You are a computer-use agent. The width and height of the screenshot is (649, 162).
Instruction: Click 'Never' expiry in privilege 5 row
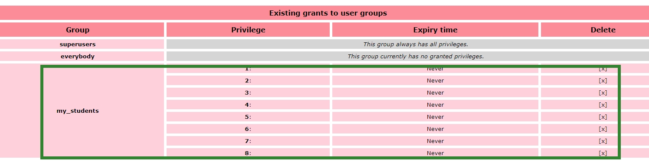pos(435,117)
